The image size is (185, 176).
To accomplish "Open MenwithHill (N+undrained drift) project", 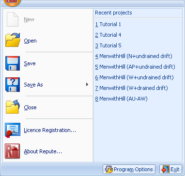I will (x=134, y=56).
